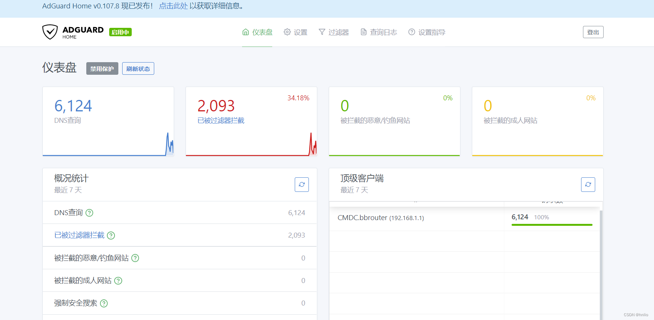This screenshot has width=654, height=320.
Task: Click the 刷新状态 refresh status button
Action: coord(138,69)
